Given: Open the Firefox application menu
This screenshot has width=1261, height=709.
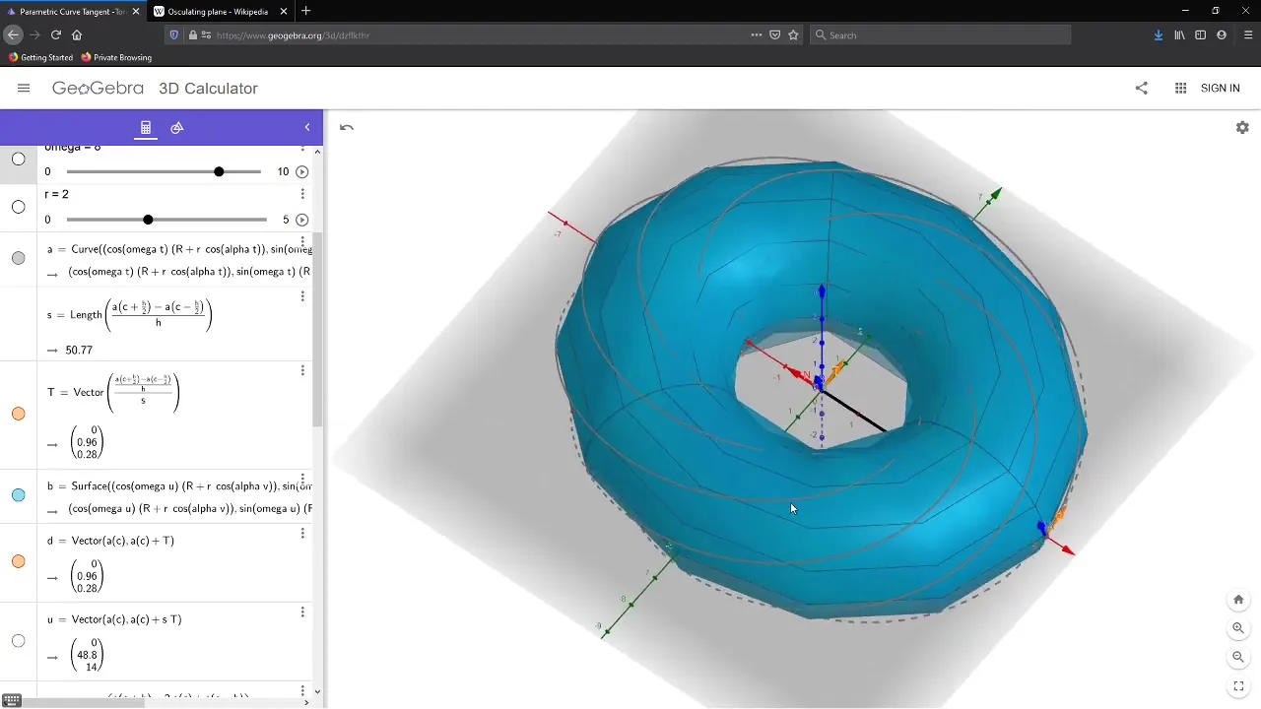Looking at the screenshot, I should tap(1248, 34).
